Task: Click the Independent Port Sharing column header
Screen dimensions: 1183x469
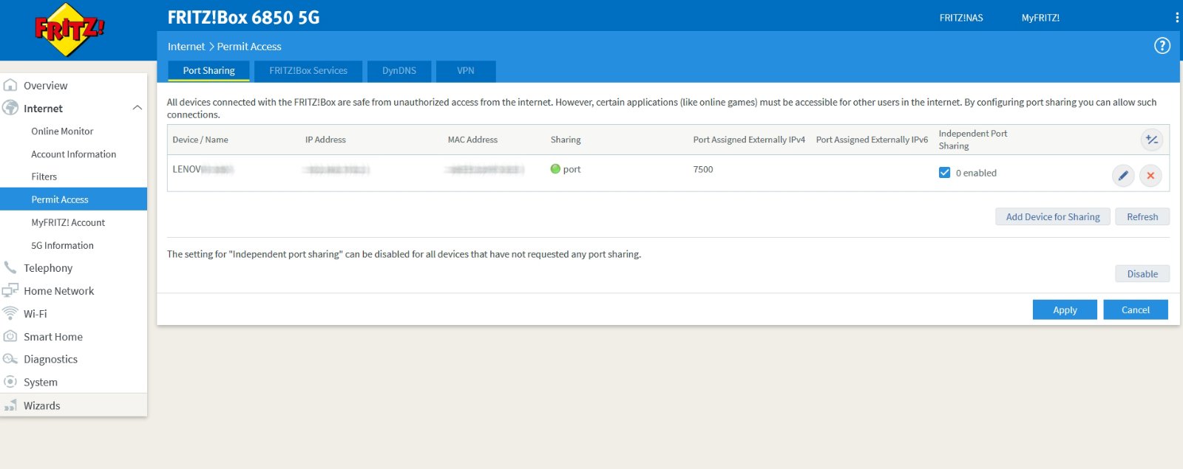Action: pos(973,140)
